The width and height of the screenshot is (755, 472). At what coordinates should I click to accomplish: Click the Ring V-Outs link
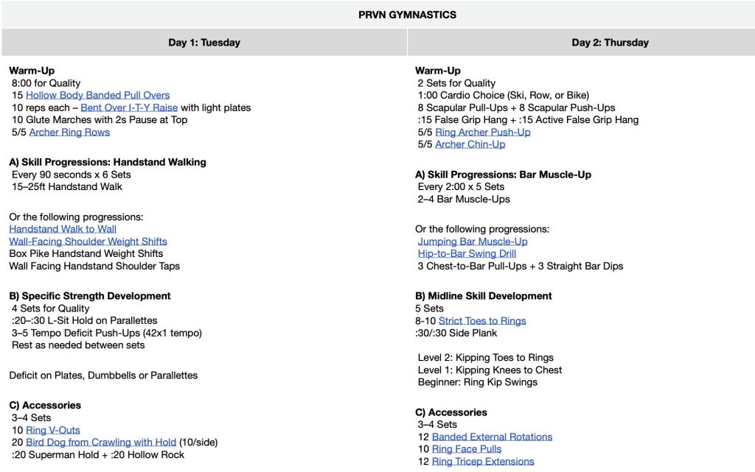(x=53, y=430)
